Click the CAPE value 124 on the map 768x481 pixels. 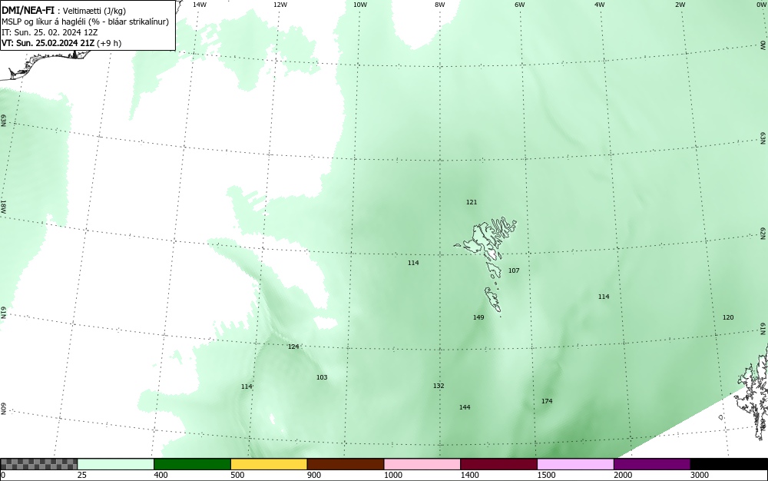(x=293, y=347)
